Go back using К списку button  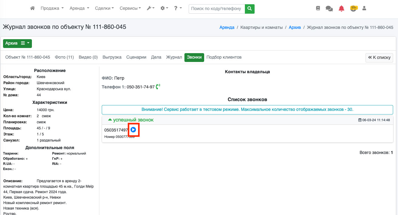click(379, 57)
